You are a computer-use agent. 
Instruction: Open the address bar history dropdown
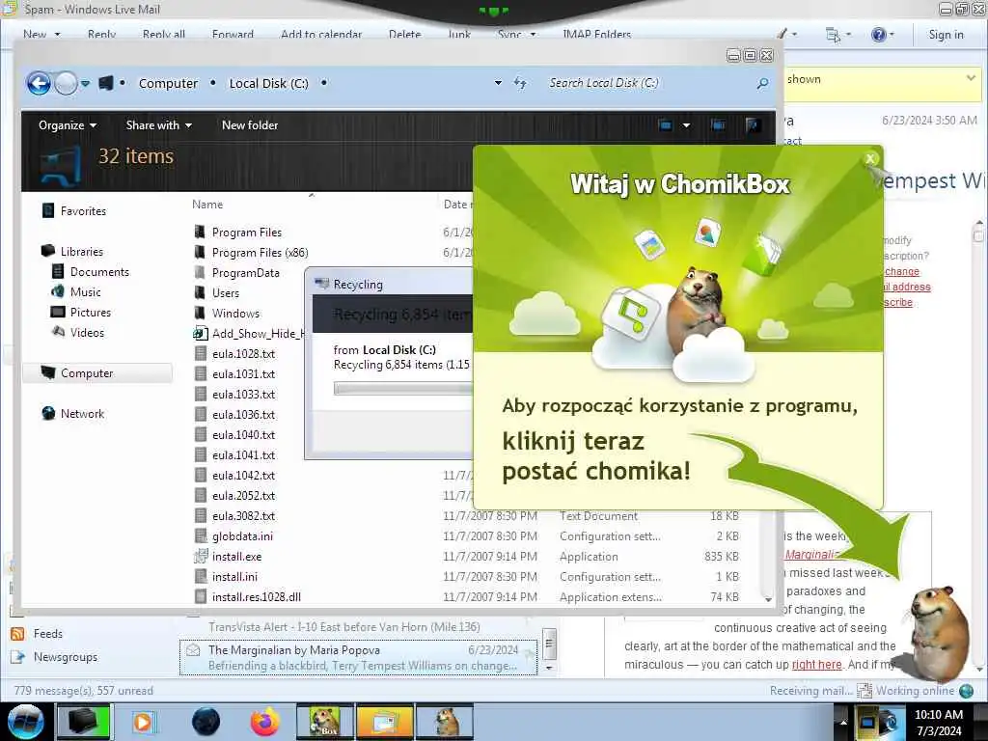click(x=499, y=83)
